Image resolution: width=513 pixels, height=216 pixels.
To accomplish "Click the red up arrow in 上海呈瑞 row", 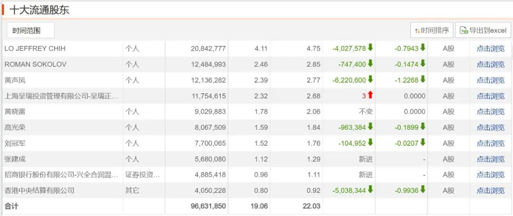I will pos(370,95).
